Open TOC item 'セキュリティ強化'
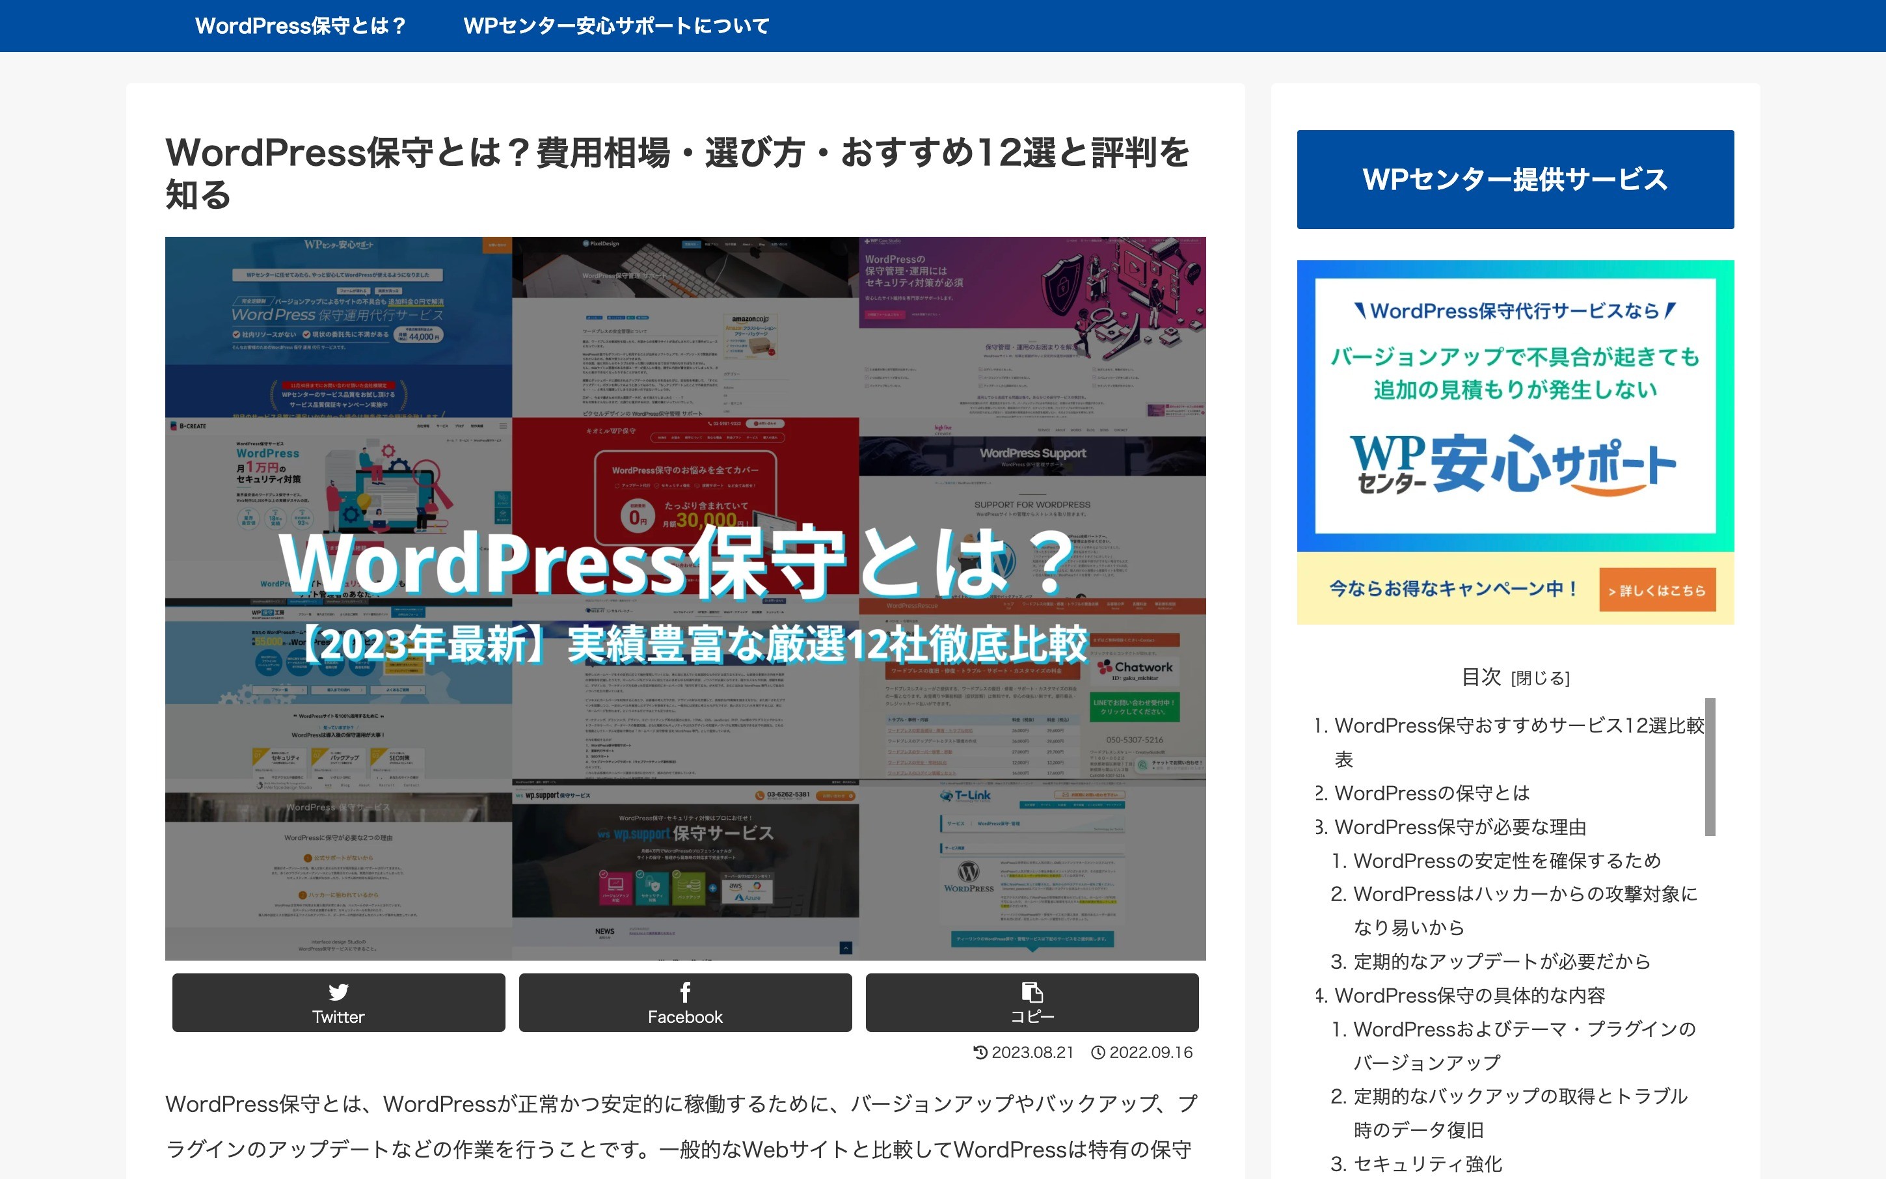 (x=1427, y=1164)
